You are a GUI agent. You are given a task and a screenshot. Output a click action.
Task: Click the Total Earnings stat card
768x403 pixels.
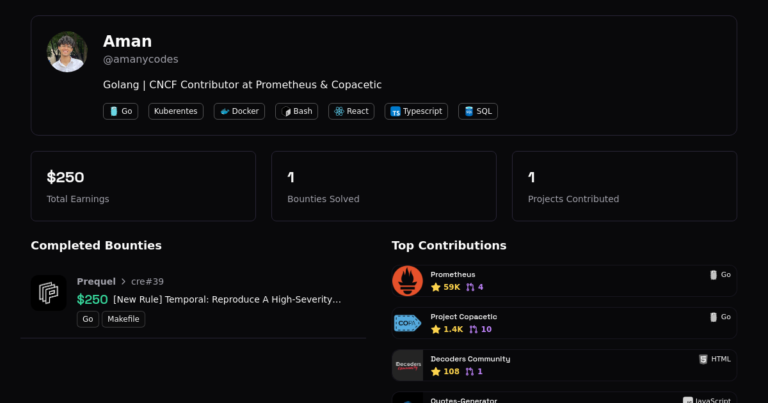click(x=143, y=186)
